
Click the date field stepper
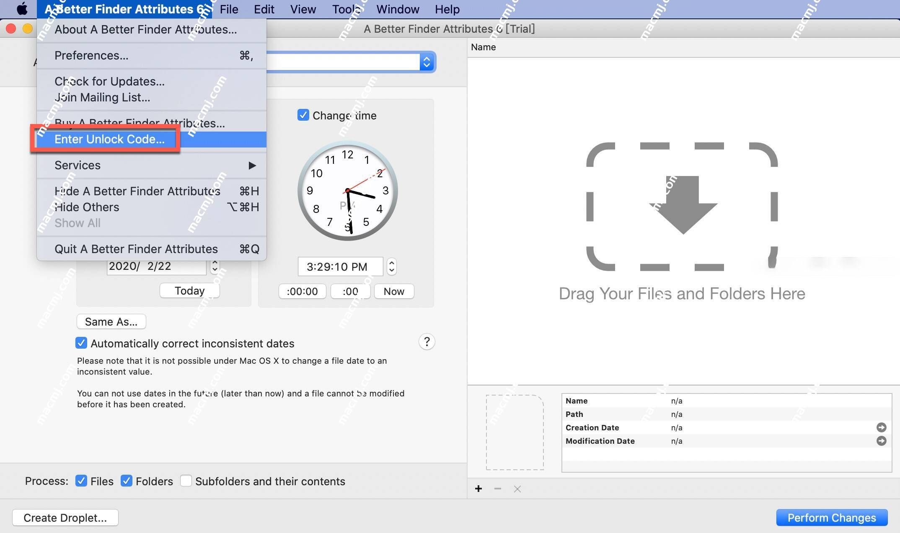[215, 266]
